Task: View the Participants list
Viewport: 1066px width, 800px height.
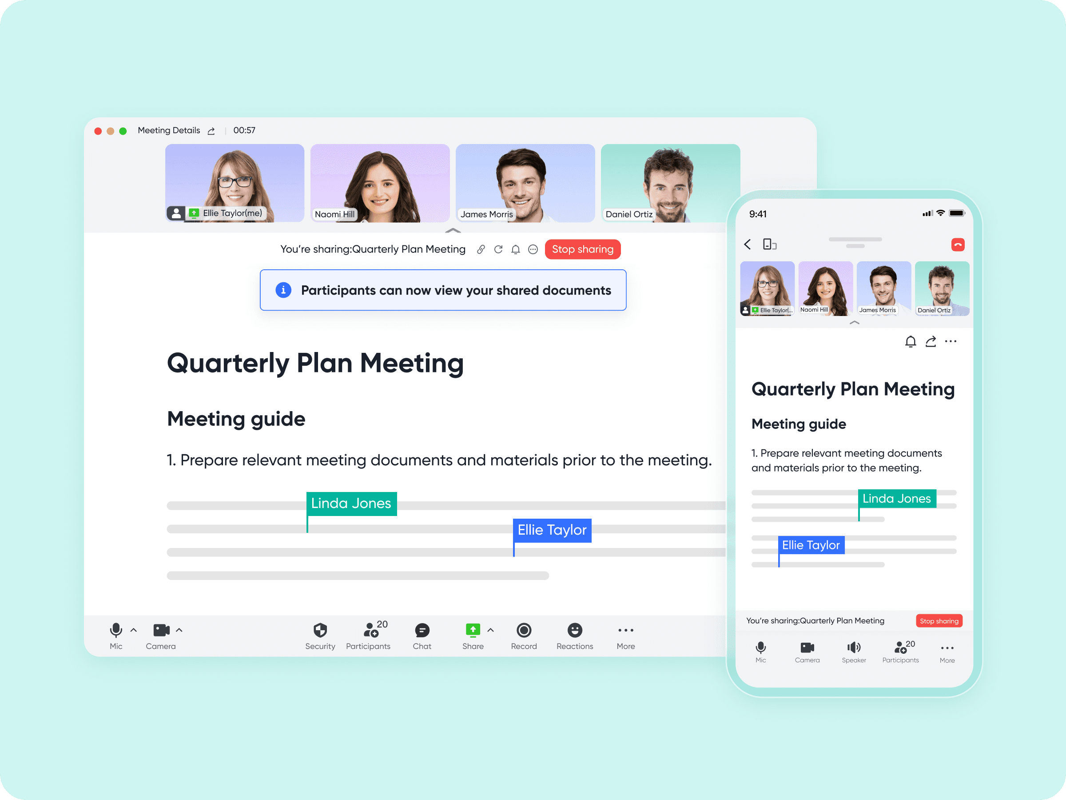Action: click(369, 635)
